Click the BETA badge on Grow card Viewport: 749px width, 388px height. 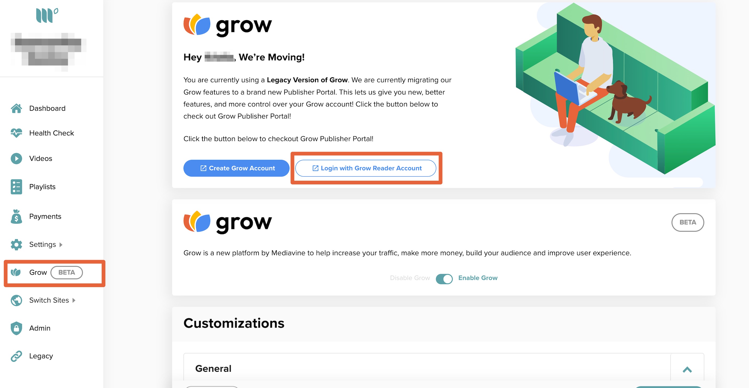click(x=687, y=222)
